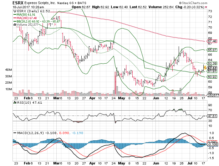Click the Low 62.40 value
This screenshot has width=219, height=166.
(x=120, y=7)
